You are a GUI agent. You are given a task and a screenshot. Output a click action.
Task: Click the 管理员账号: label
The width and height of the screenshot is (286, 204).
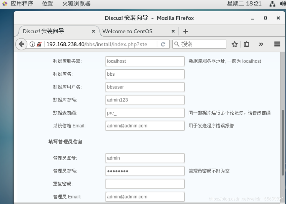(x=65, y=158)
